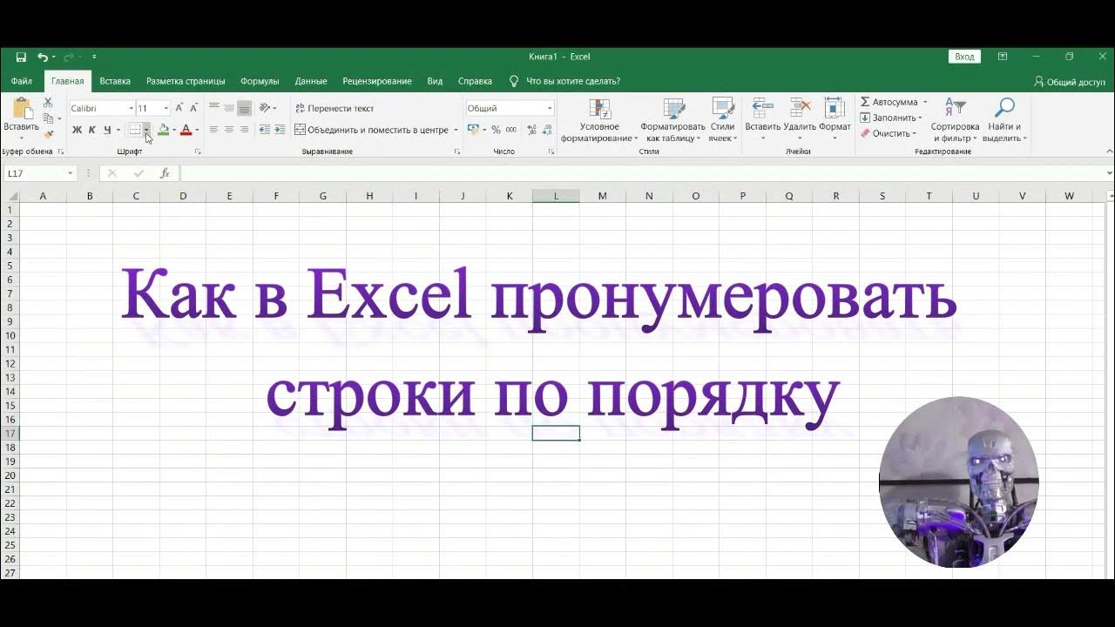
Task: Open the font size 11 dropdown
Action: 166,109
